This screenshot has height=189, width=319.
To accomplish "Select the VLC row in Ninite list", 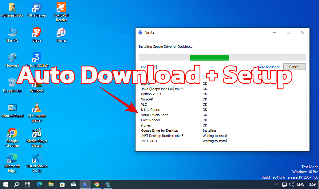I will pyautogui.click(x=223, y=104).
